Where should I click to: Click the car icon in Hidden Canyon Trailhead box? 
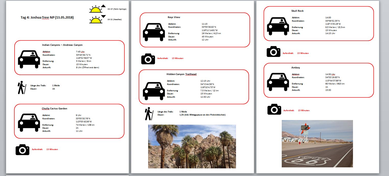(x=154, y=91)
